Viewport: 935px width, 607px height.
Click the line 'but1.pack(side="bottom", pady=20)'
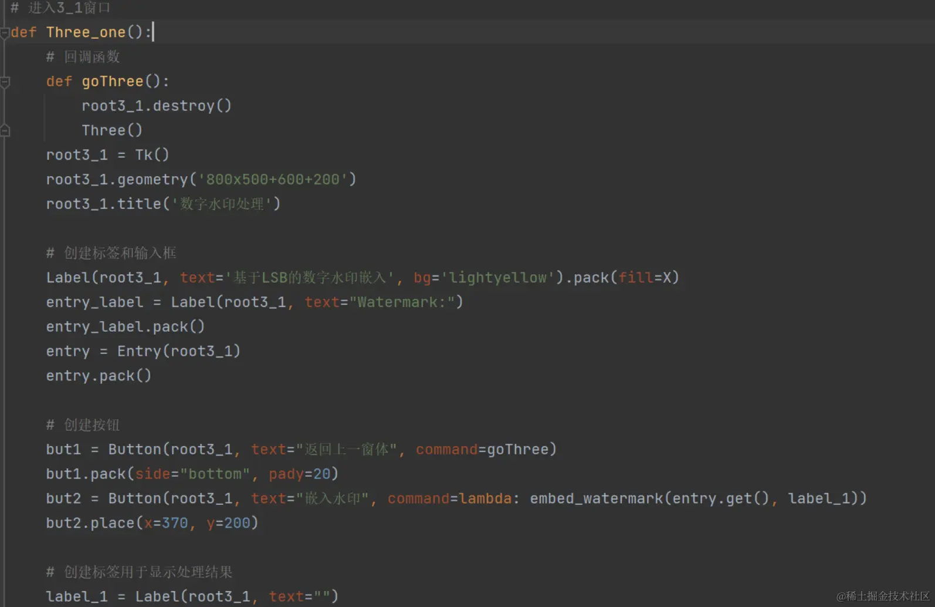192,474
